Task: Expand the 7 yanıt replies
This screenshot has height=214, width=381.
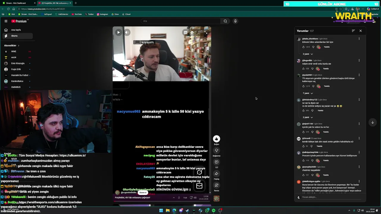Action: pyautogui.click(x=308, y=93)
